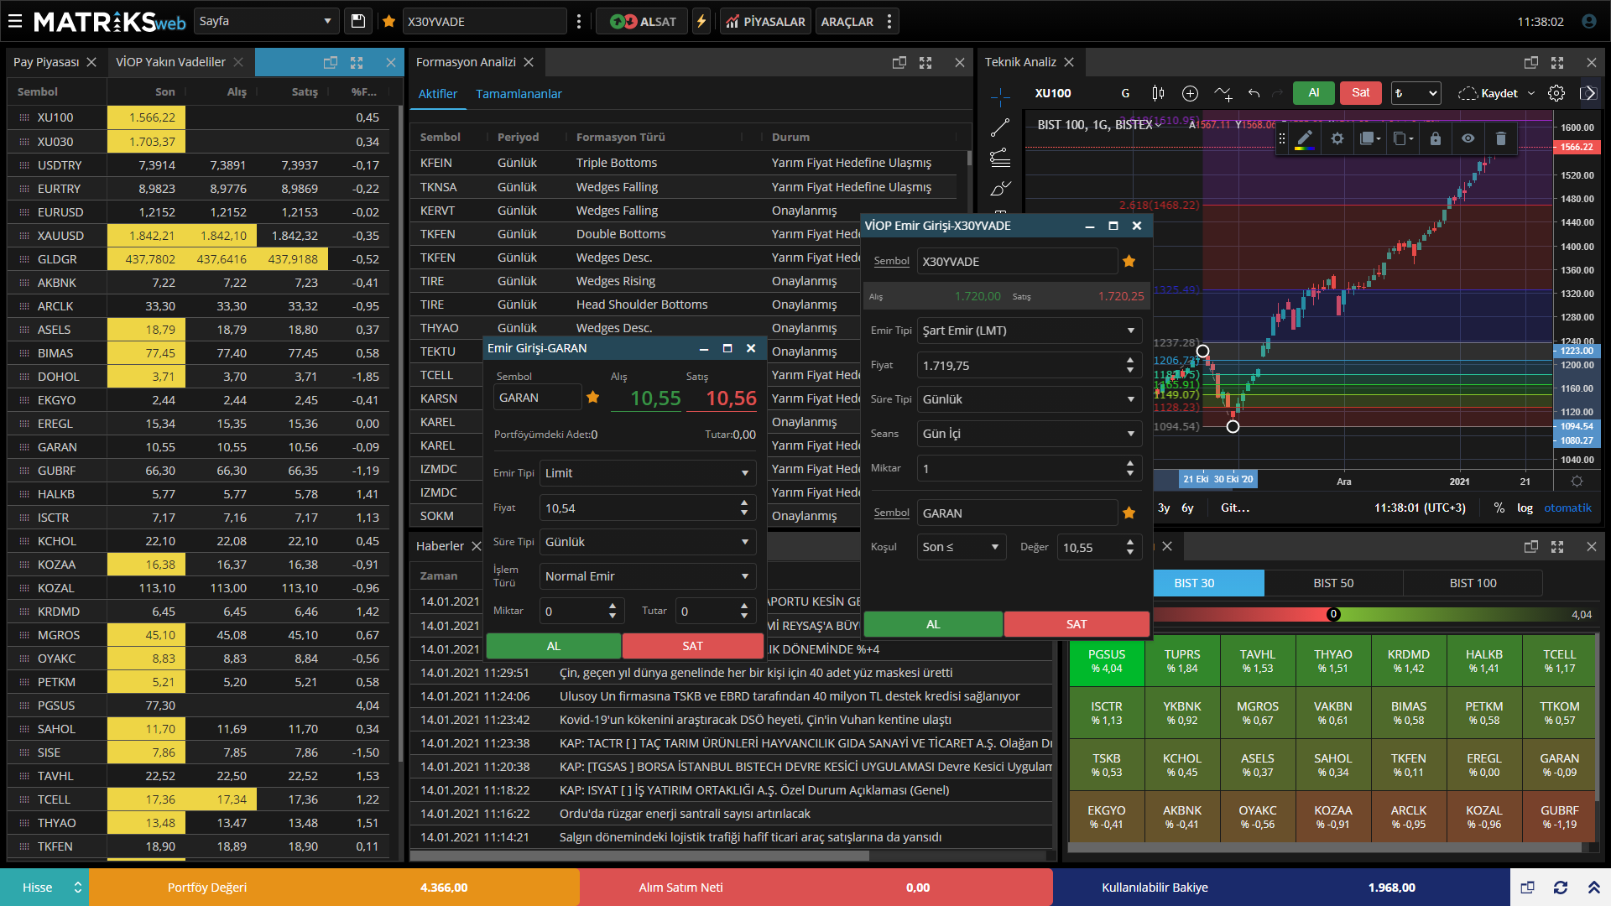Toggle the drawing lock icon
Image resolution: width=1611 pixels, height=906 pixels.
click(x=1436, y=138)
